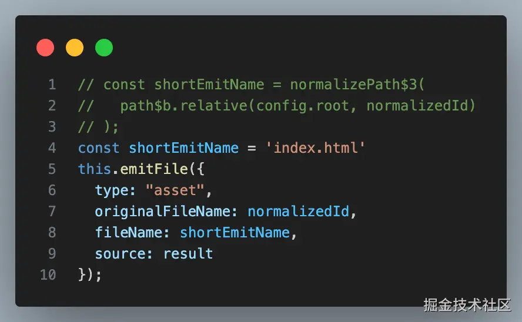The image size is (522, 322).
Task: Click normalizedId value on line 7
Action: (298, 212)
